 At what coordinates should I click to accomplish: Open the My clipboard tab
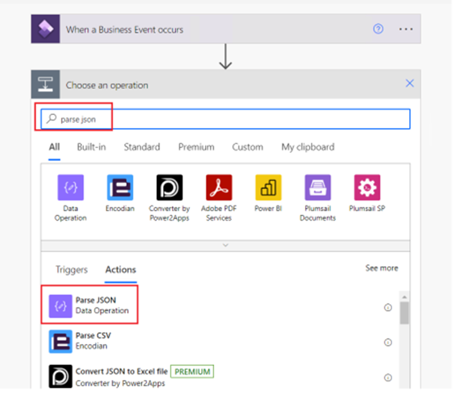308,147
